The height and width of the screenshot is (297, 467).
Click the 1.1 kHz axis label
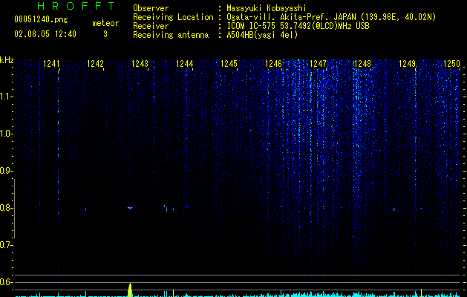[x=6, y=97]
